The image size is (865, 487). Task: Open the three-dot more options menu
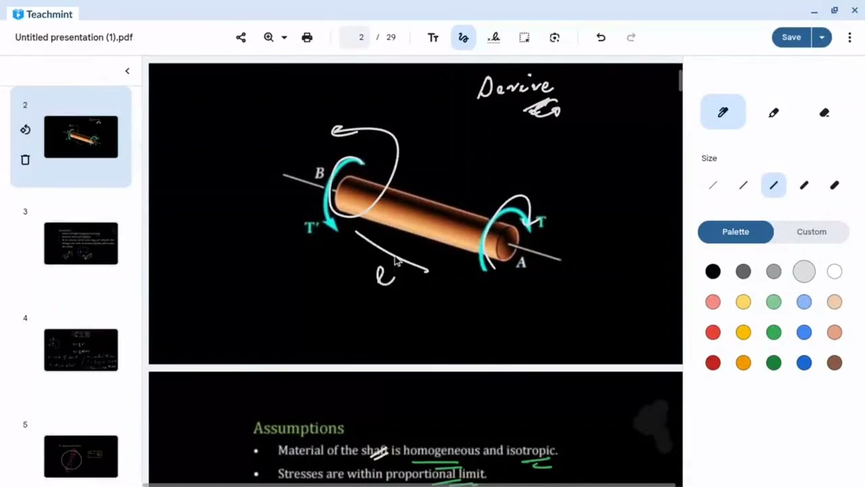(849, 37)
